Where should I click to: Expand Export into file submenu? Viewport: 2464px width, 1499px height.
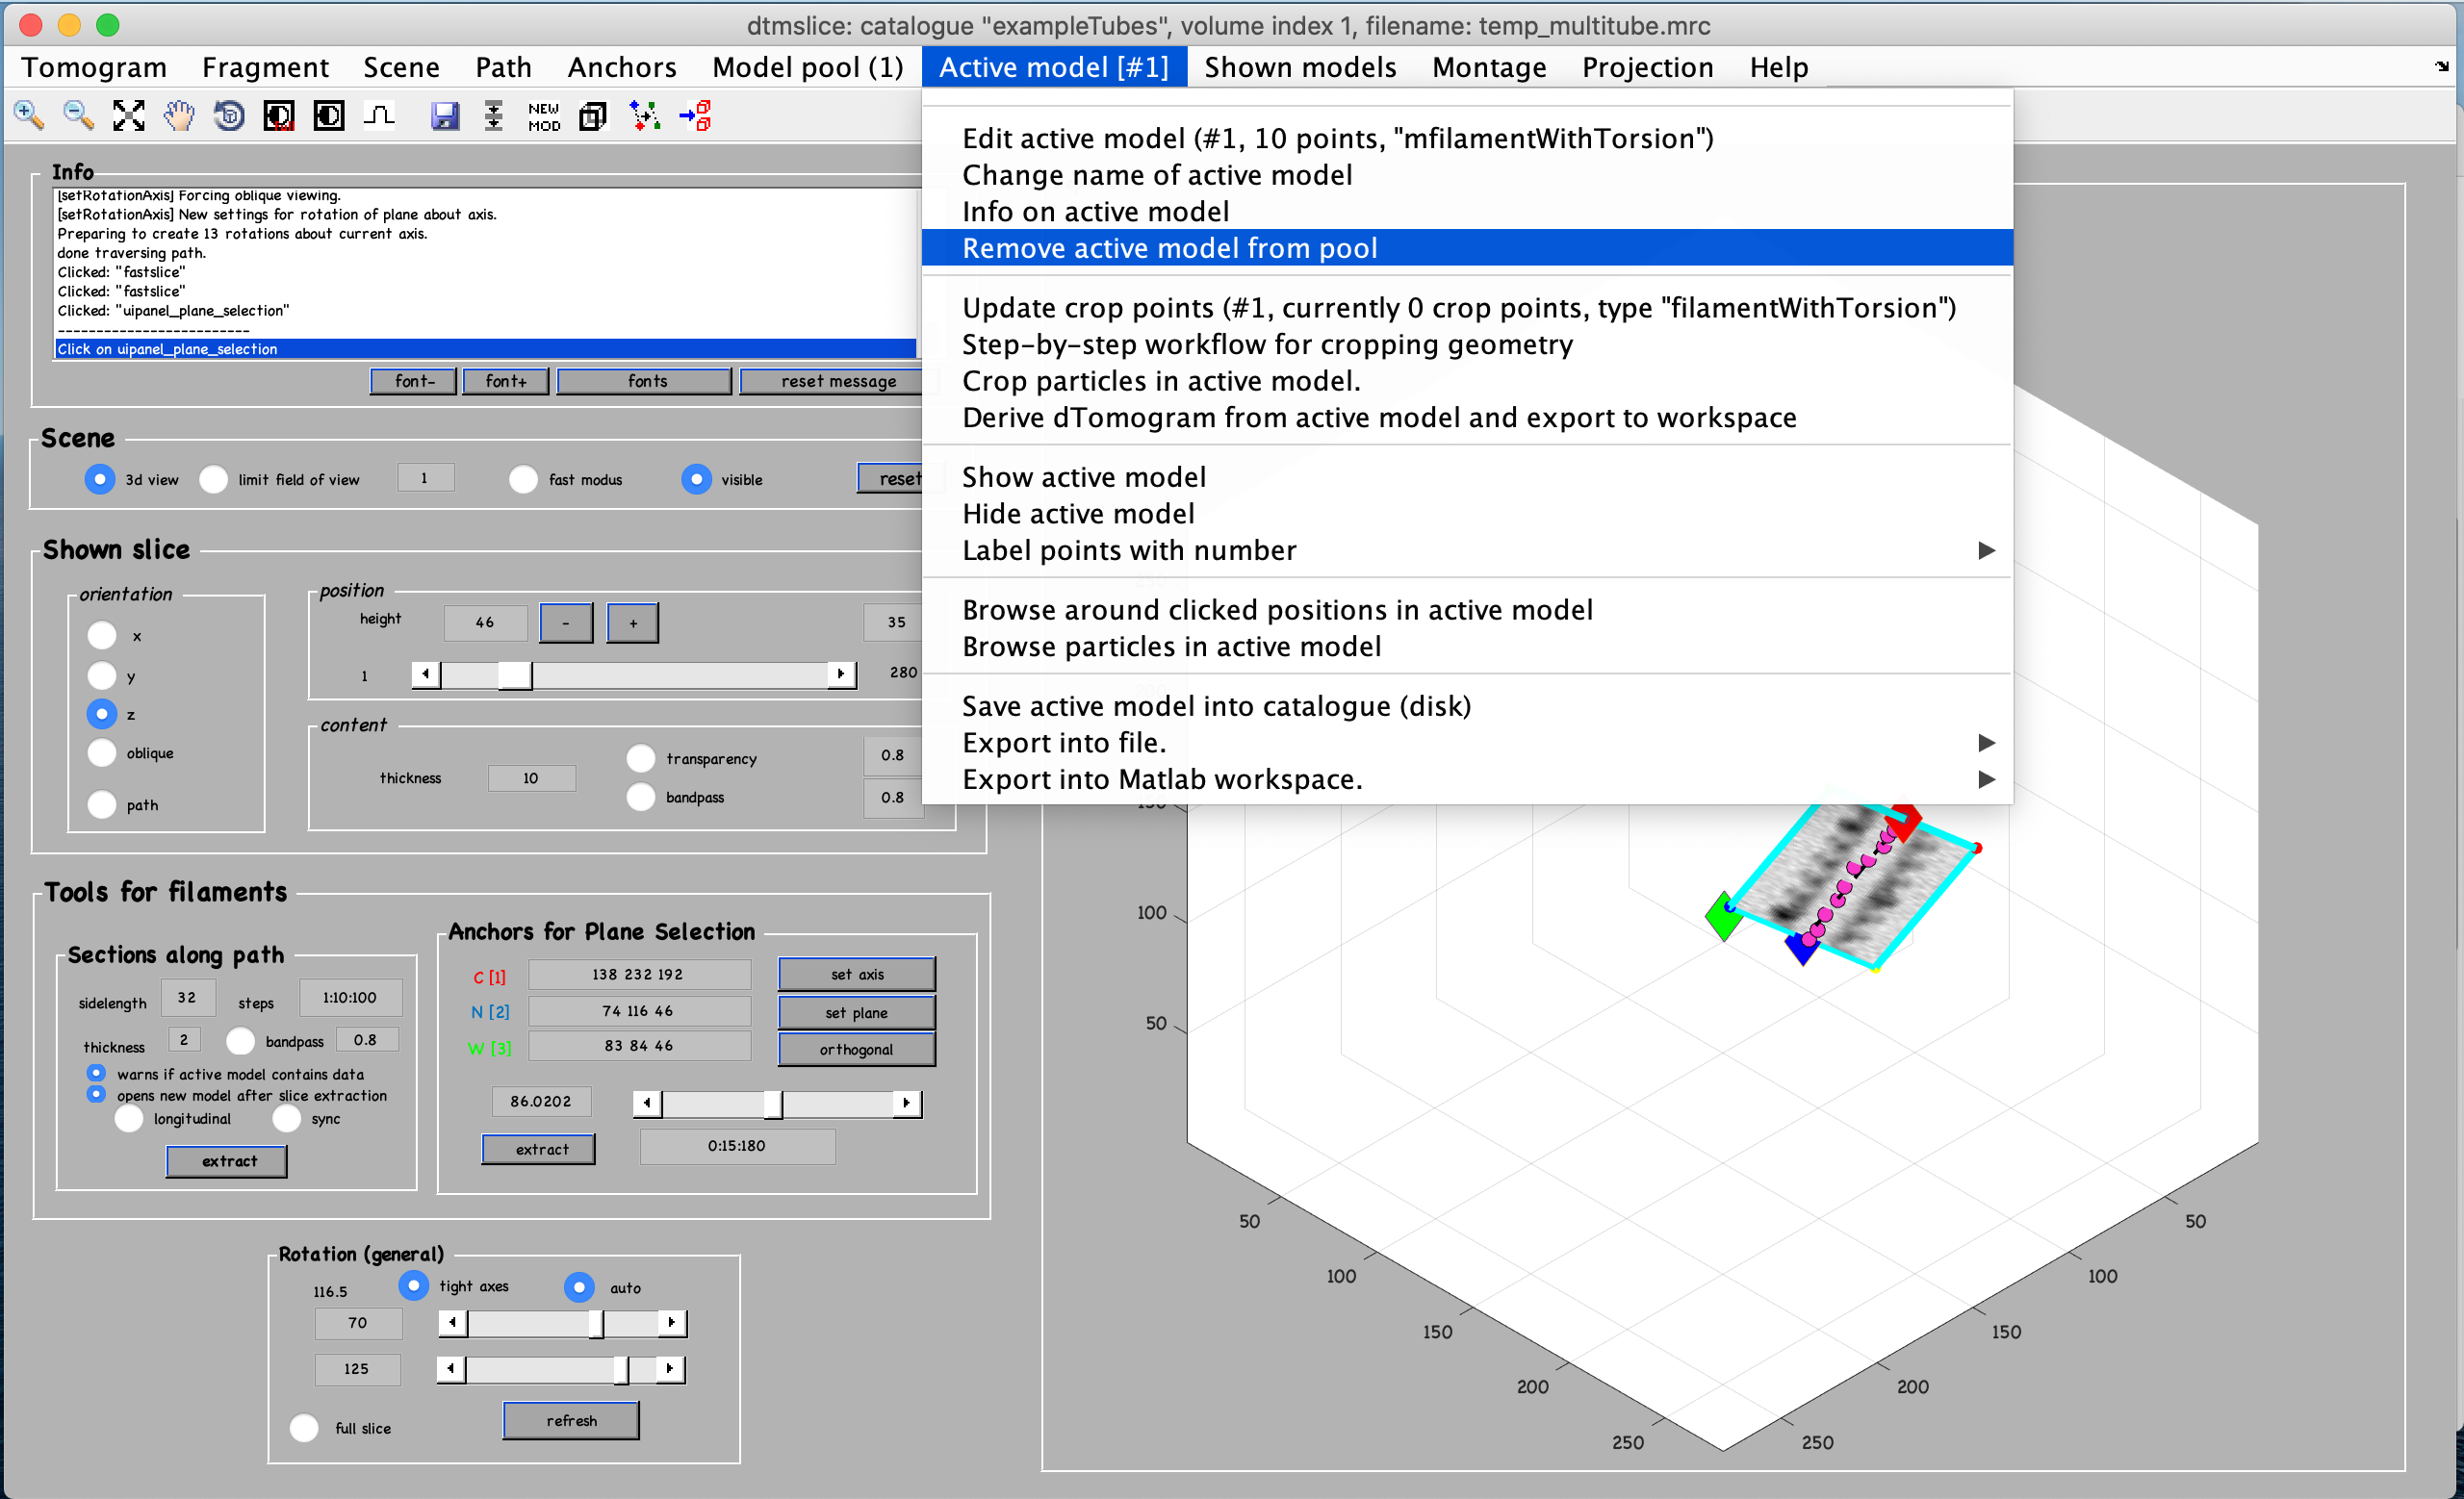click(x=1467, y=743)
